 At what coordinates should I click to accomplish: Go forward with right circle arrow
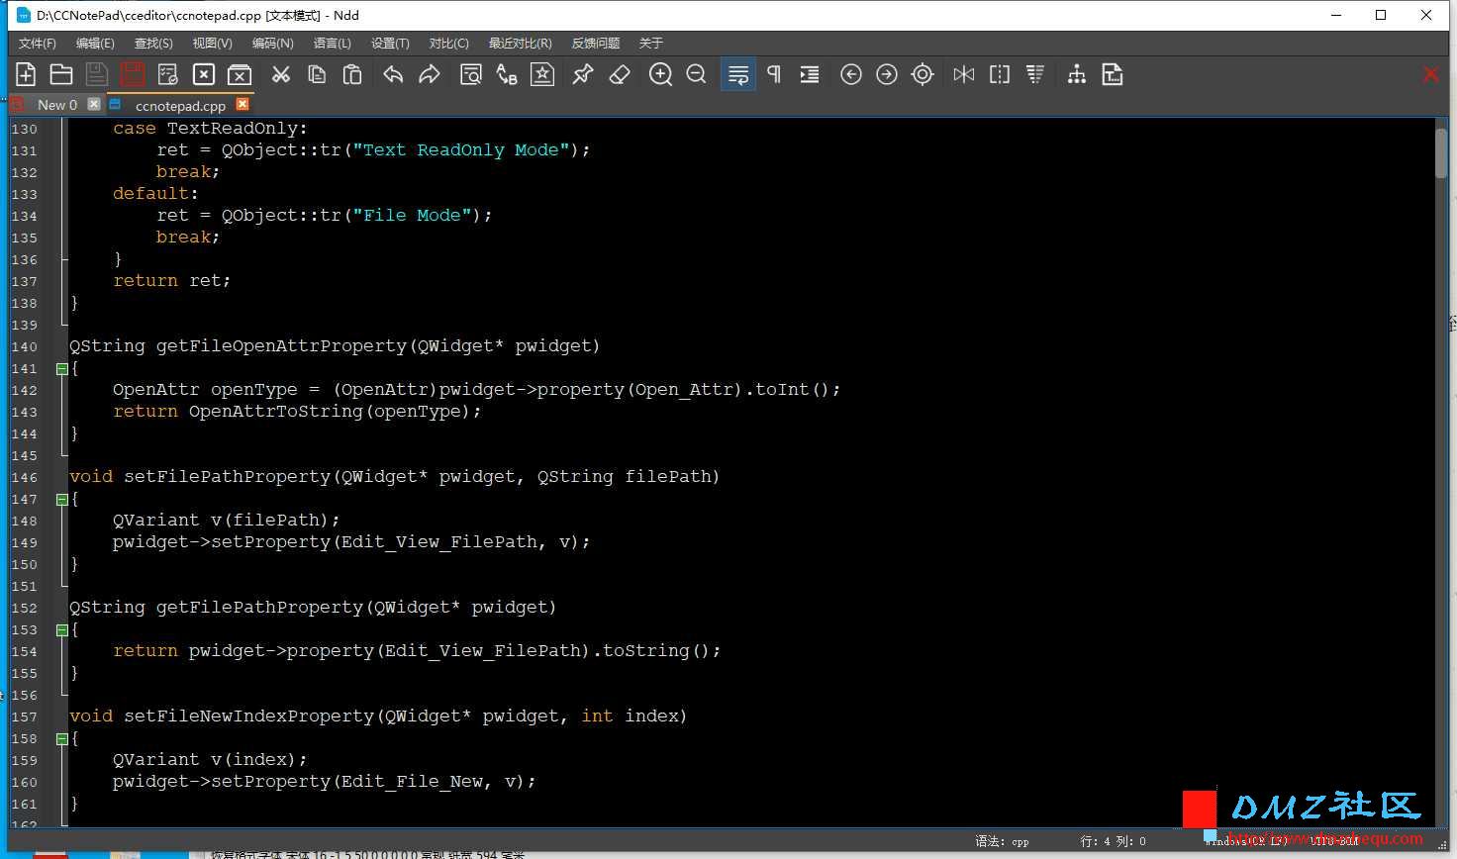(887, 74)
